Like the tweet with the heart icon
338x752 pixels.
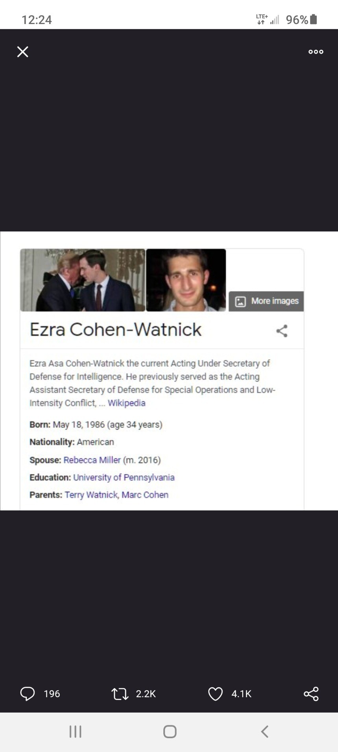215,694
